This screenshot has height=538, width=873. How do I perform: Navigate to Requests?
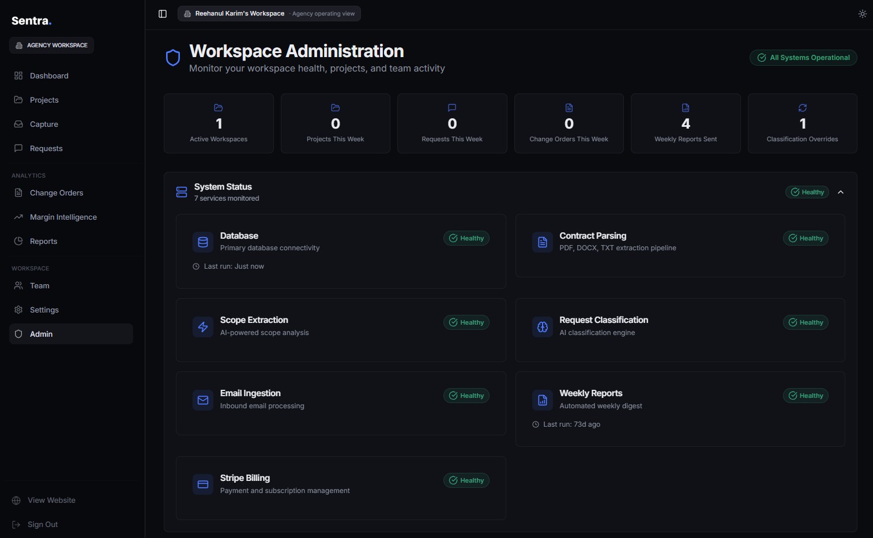click(x=71, y=148)
